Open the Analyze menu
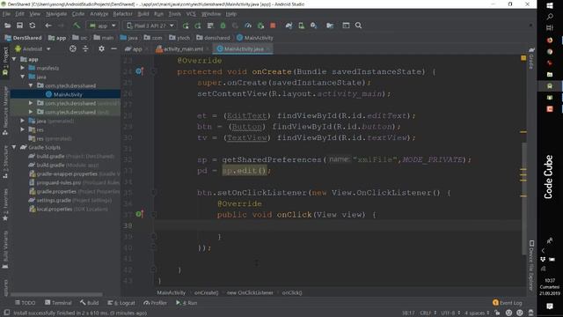Viewport: 563px width, 317px height. 99,14
